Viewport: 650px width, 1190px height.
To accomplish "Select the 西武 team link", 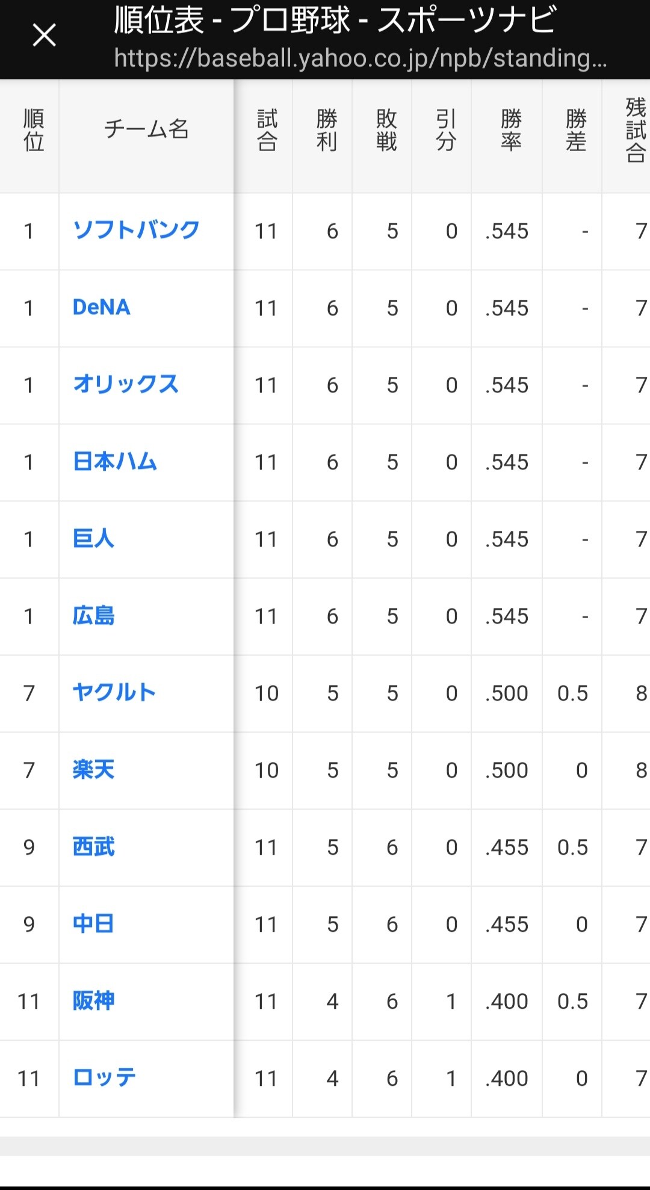I will (x=93, y=846).
